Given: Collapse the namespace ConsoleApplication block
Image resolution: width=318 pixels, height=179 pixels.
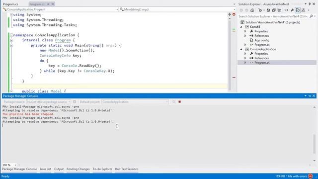Looking at the screenshot, I should click(11, 35).
